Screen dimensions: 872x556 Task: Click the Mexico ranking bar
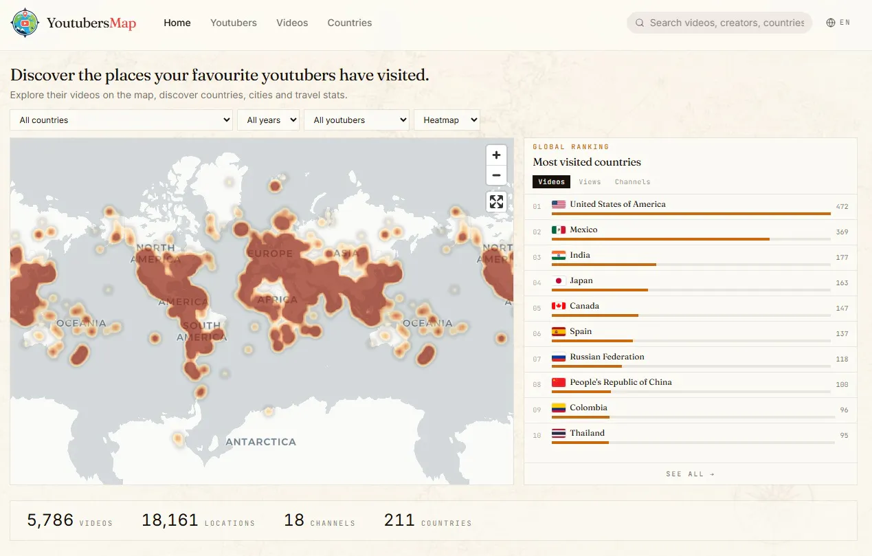[x=691, y=239]
